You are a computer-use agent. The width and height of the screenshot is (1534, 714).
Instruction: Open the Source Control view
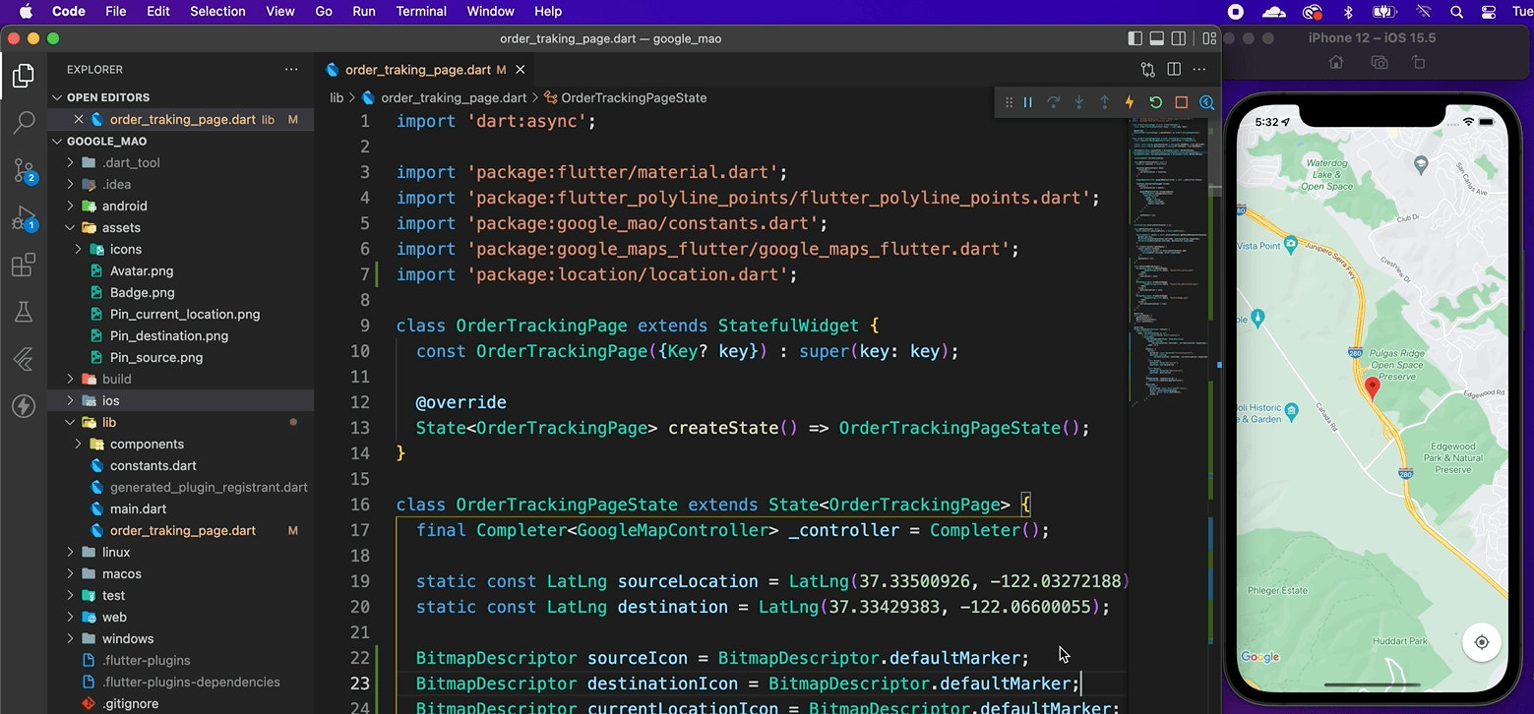coord(24,171)
